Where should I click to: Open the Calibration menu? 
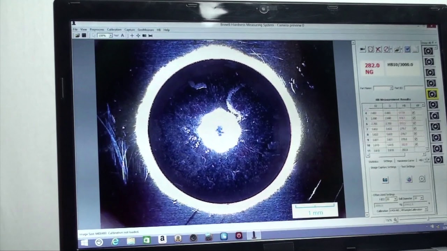point(114,30)
